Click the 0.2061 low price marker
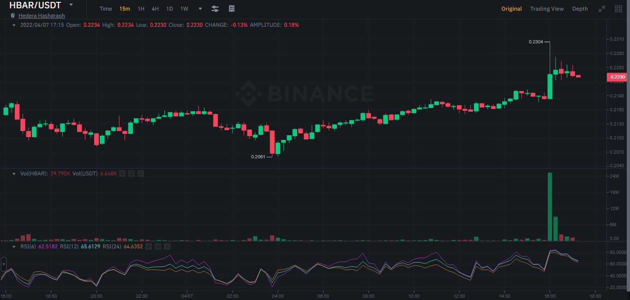 258,157
